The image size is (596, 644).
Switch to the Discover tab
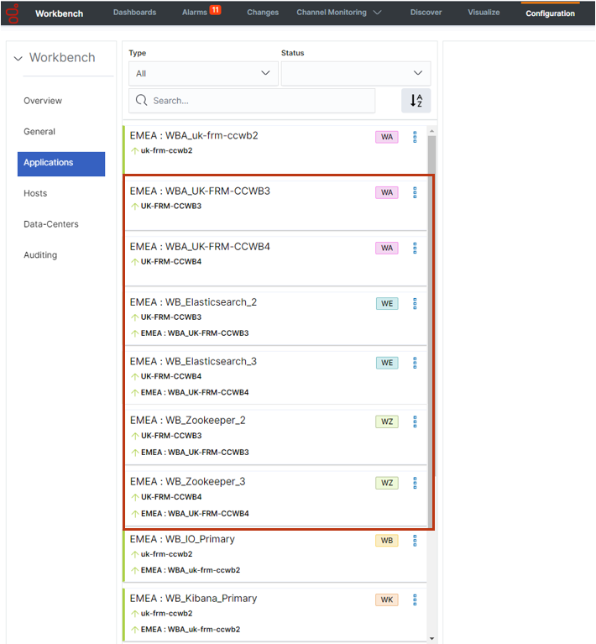coord(426,13)
